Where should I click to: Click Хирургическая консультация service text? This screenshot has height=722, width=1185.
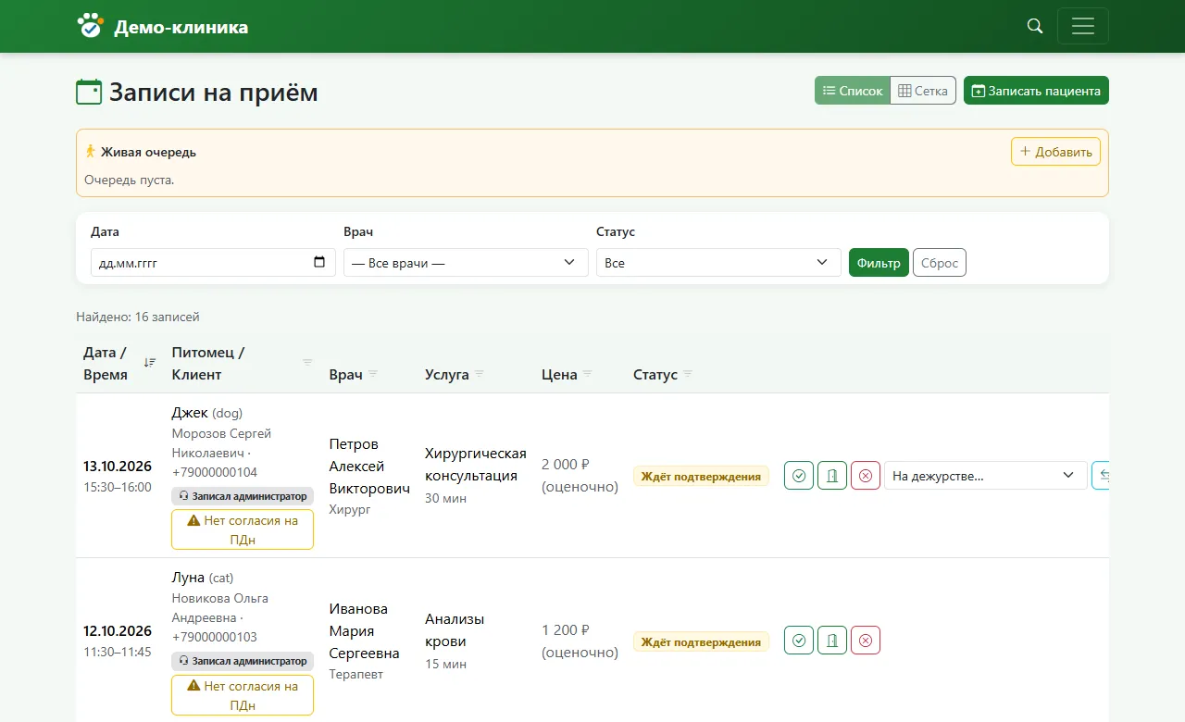coord(476,465)
